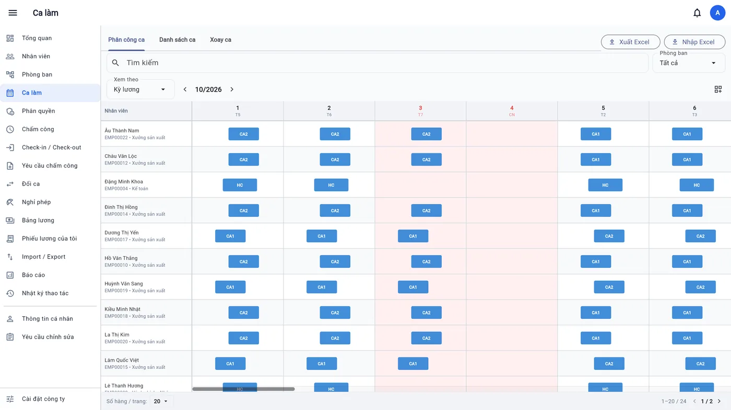
Task: Change the rows per page dropdown
Action: coord(161,401)
